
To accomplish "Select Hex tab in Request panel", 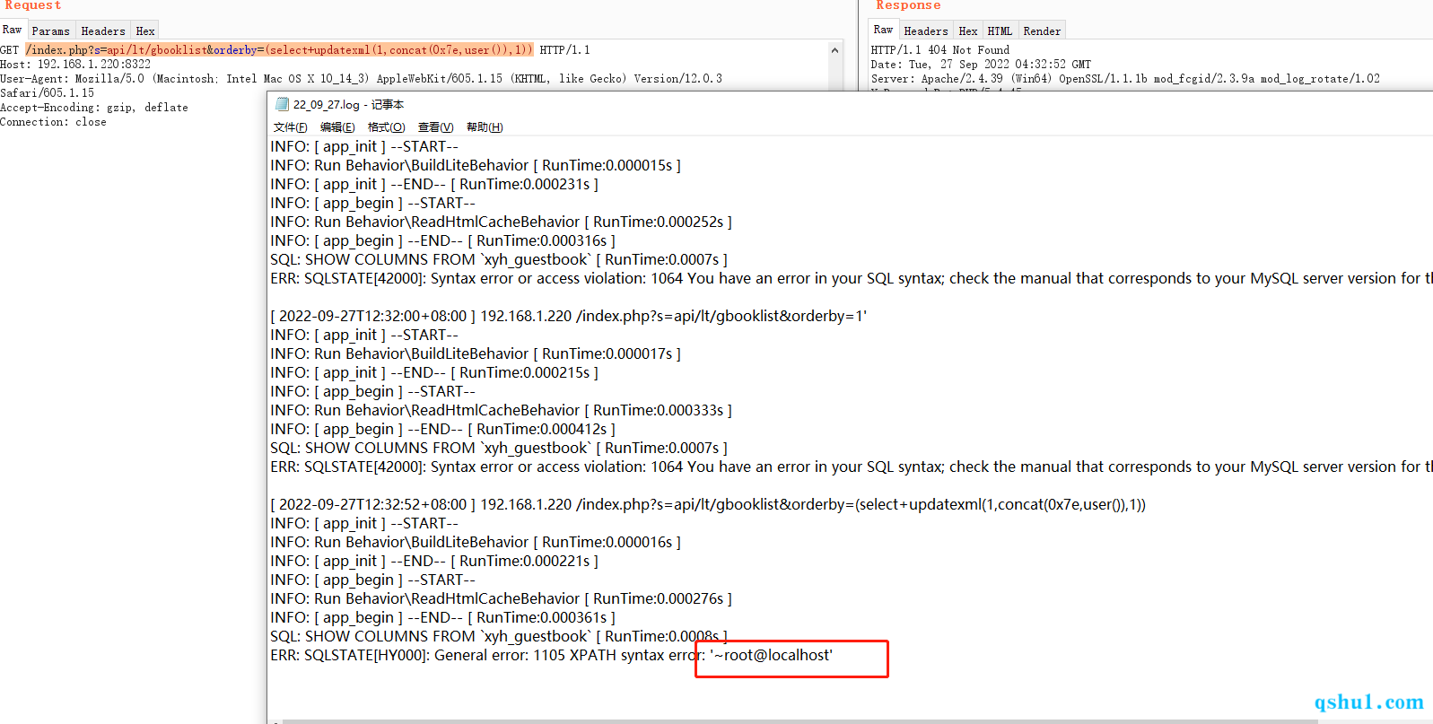I will (x=145, y=31).
